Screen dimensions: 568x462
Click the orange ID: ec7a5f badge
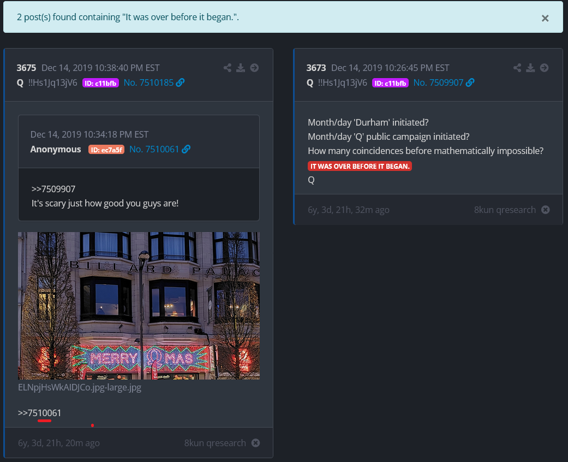(106, 150)
